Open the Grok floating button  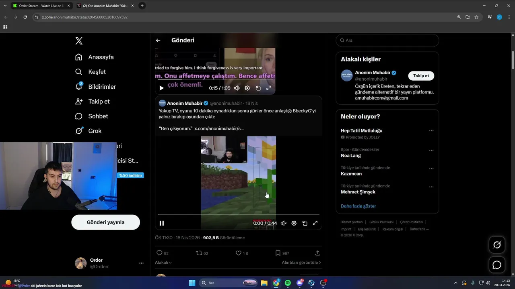[x=497, y=245]
